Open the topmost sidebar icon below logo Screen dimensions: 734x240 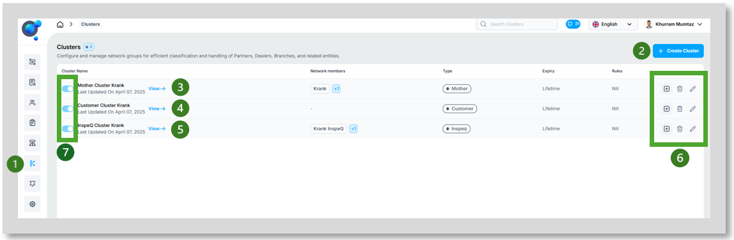(x=33, y=62)
